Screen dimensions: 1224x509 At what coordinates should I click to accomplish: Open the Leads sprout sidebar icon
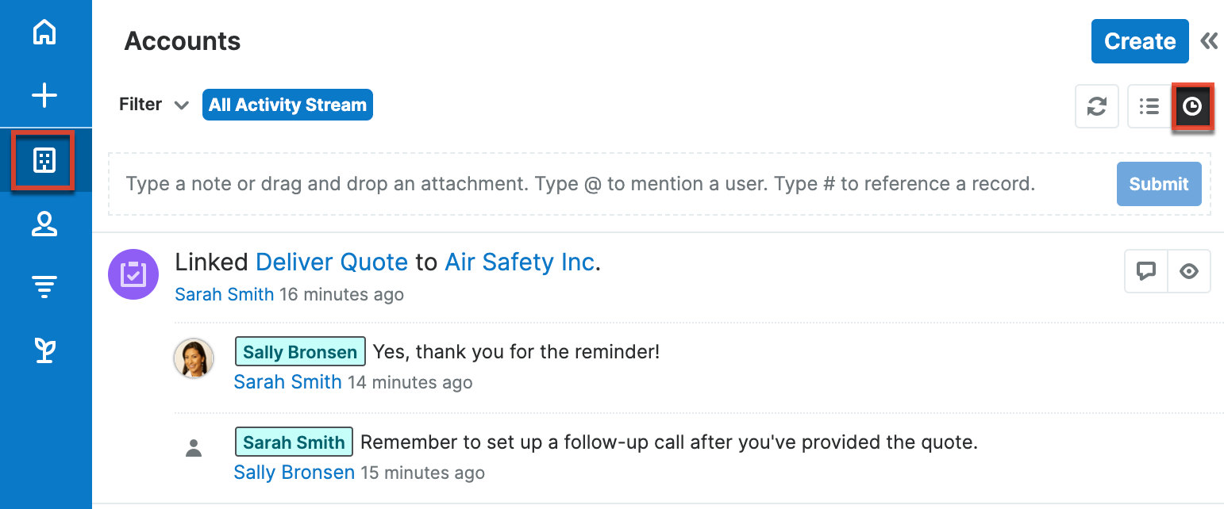[x=44, y=350]
